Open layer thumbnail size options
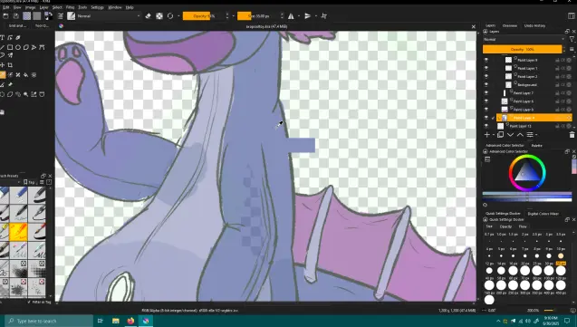 coord(572,49)
